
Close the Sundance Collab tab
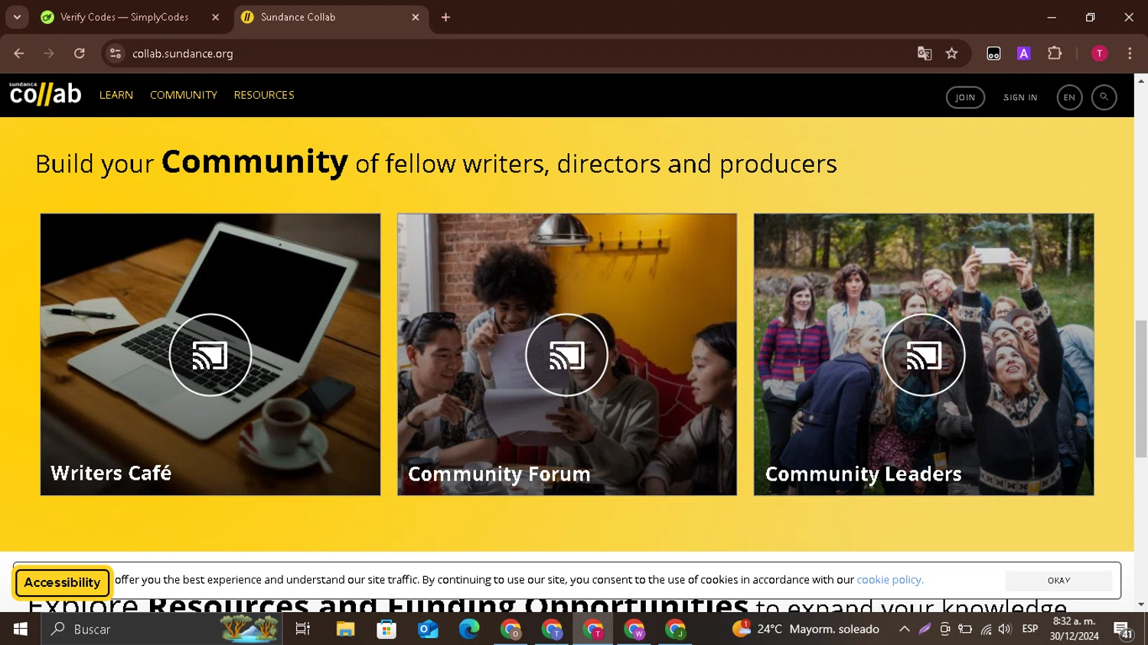tap(416, 17)
